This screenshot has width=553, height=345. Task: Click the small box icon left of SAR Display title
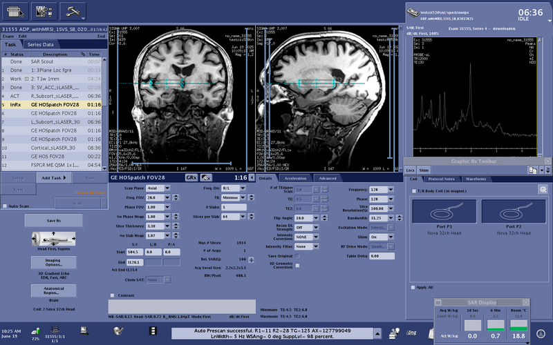[438, 302]
